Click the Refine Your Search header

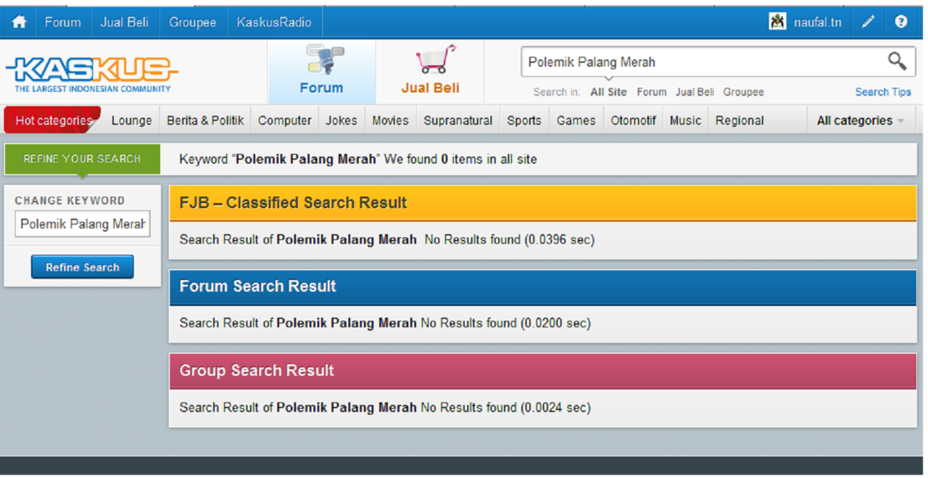pyautogui.click(x=82, y=159)
